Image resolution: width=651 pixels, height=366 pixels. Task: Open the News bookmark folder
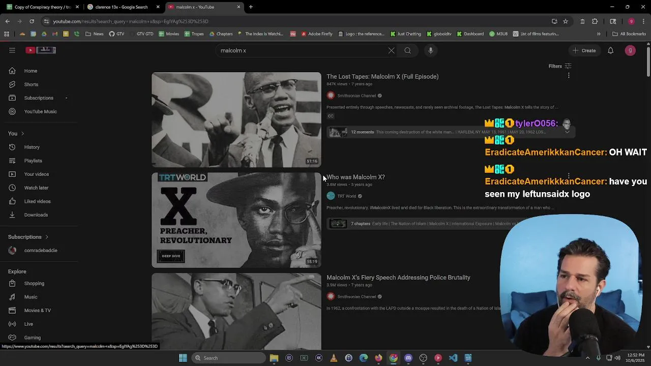click(x=95, y=34)
